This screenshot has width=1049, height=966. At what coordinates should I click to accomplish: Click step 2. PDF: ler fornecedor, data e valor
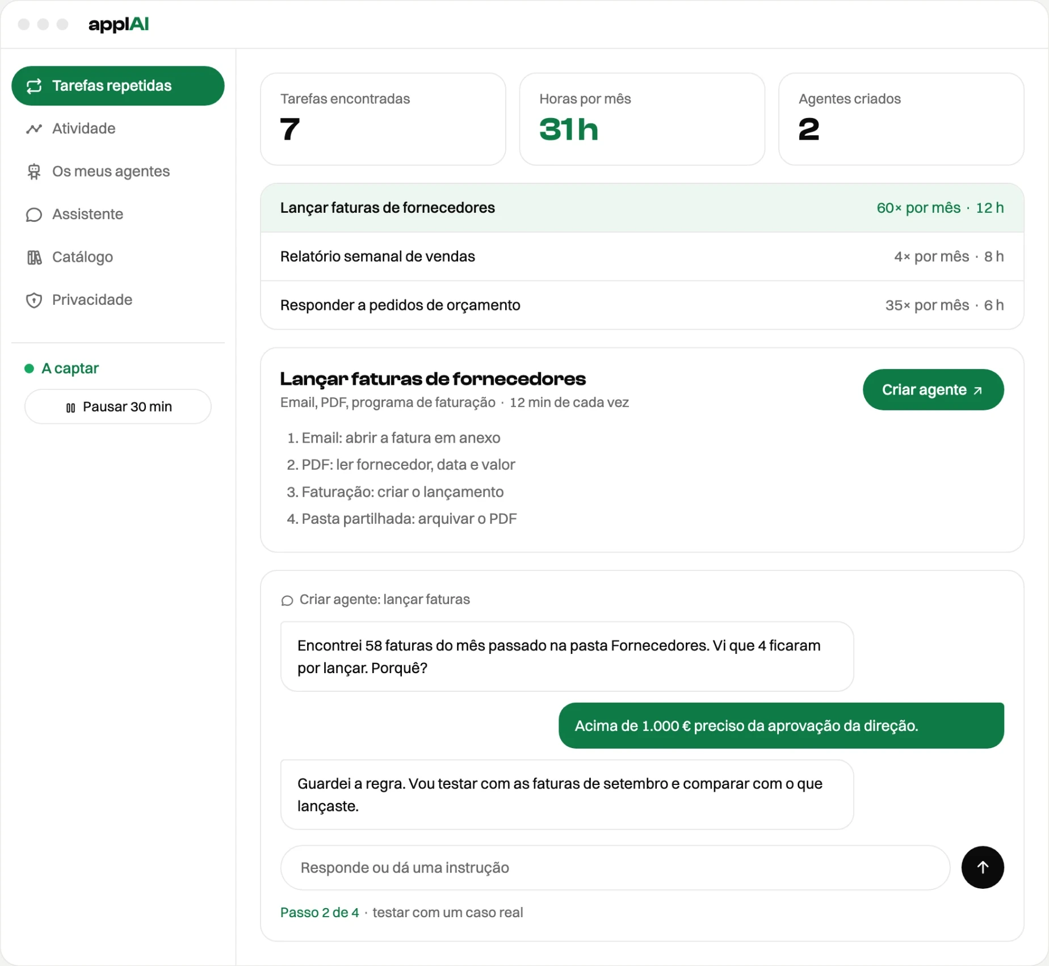(x=401, y=465)
